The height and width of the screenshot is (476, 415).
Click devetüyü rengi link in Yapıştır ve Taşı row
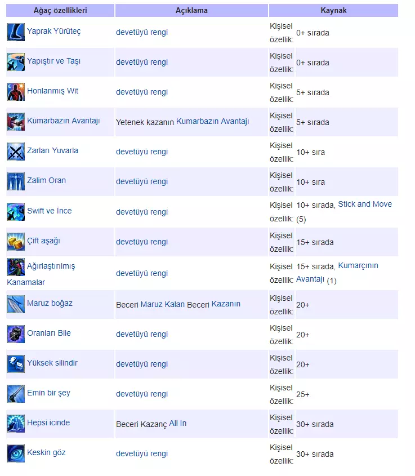[x=142, y=62]
